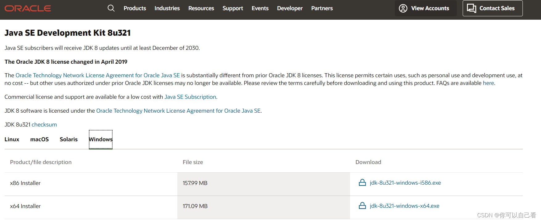Click the 'Java SE Development Kit 8u321' heading

coord(68,33)
